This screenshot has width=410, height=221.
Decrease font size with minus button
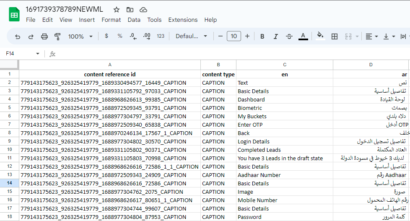(x=221, y=36)
